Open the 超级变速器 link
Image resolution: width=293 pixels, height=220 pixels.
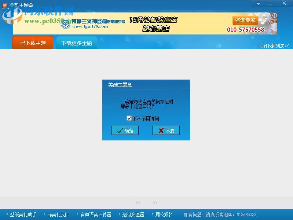click(x=133, y=214)
